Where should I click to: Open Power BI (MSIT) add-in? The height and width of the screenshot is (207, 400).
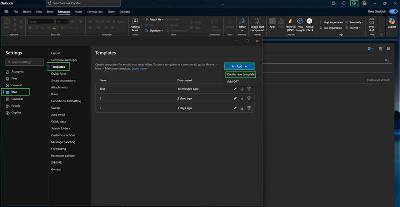[290, 25]
